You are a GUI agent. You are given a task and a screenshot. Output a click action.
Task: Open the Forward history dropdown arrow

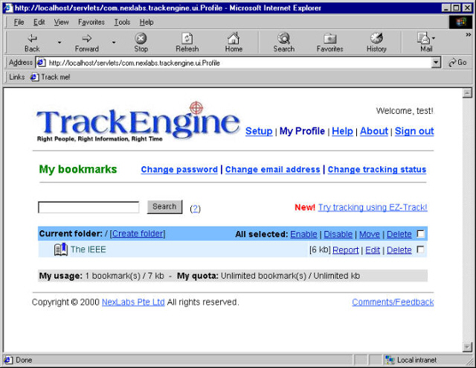coord(114,42)
